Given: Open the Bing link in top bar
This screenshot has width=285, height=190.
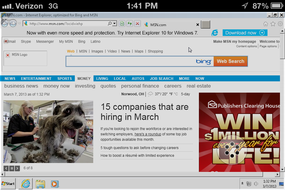Looking at the screenshot, I should pyautogui.click(x=82, y=42).
